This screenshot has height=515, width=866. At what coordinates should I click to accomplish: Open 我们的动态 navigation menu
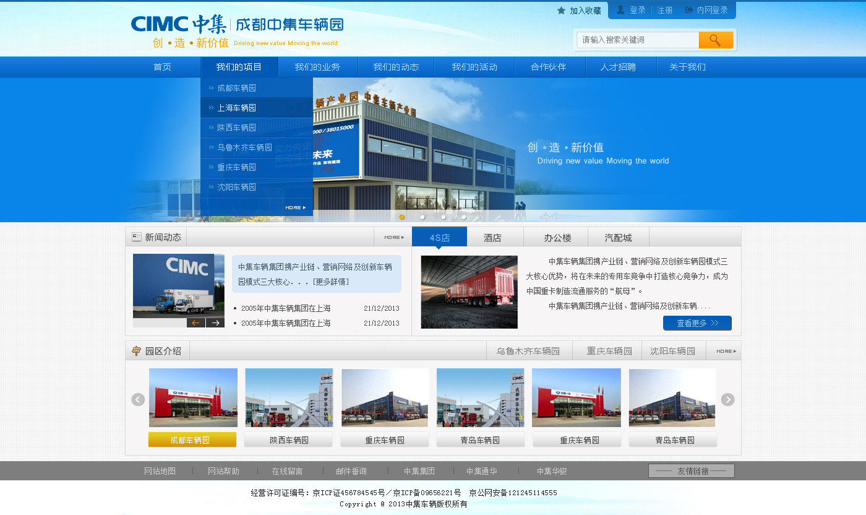[x=396, y=67]
